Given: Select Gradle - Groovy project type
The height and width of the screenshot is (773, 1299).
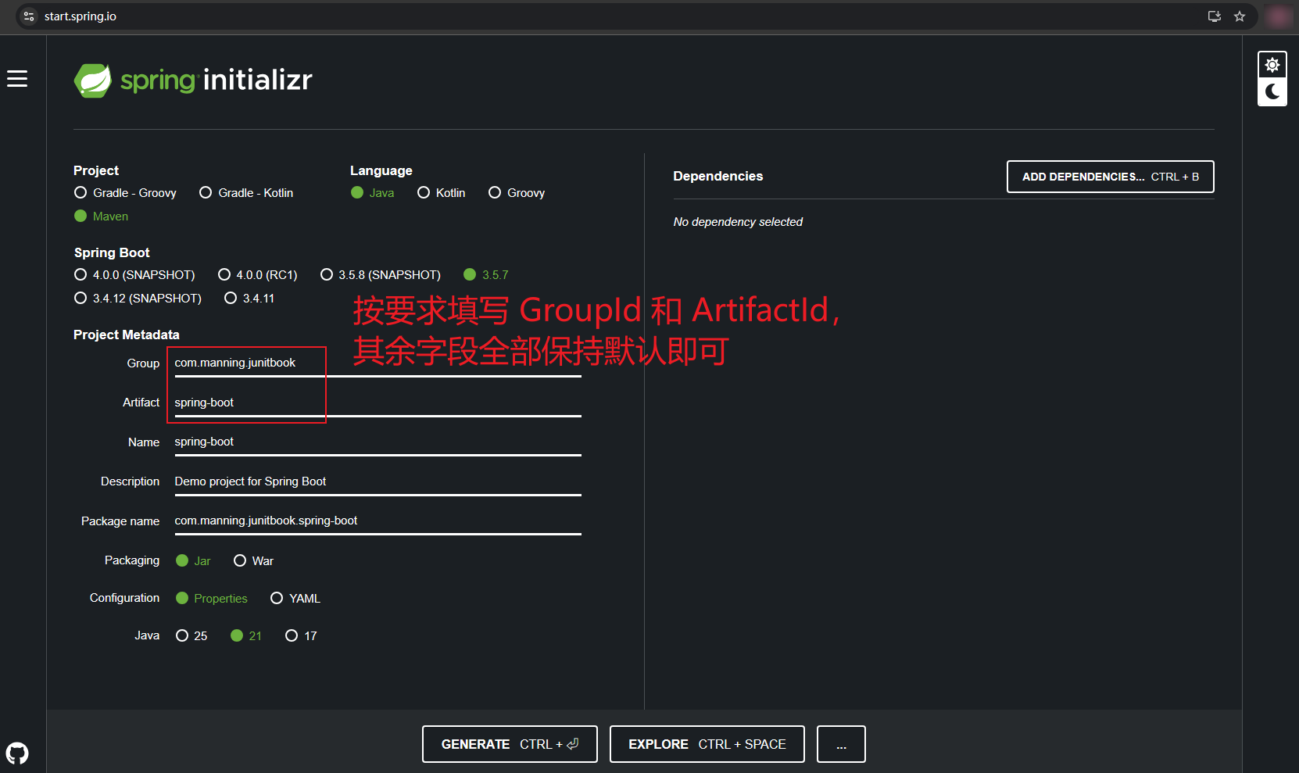Looking at the screenshot, I should coord(125,193).
